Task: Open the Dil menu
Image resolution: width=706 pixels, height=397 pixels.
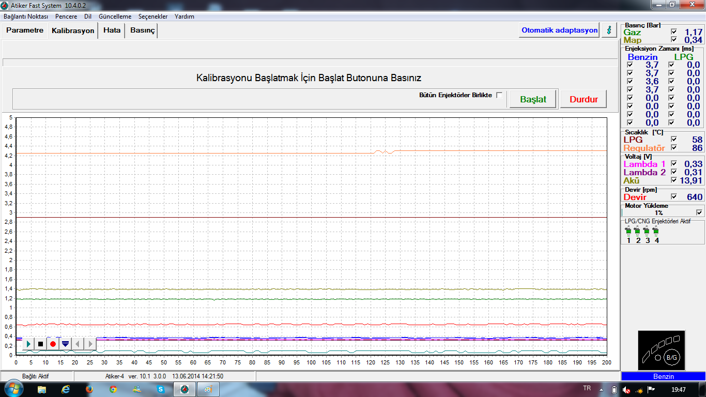Action: pyautogui.click(x=88, y=17)
